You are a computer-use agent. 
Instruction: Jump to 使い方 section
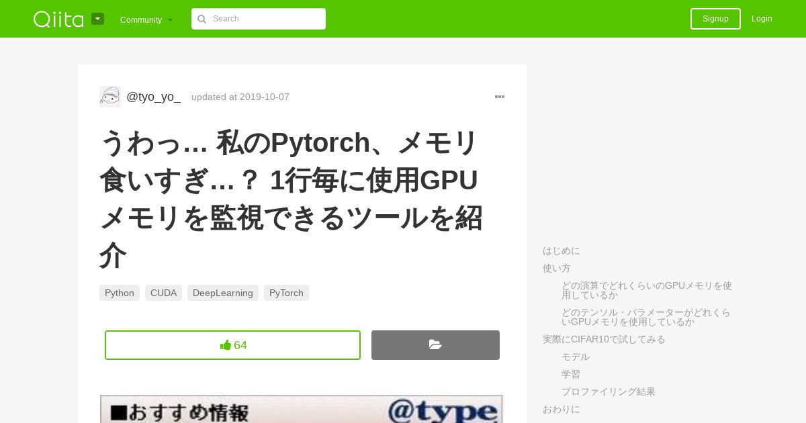pos(557,268)
